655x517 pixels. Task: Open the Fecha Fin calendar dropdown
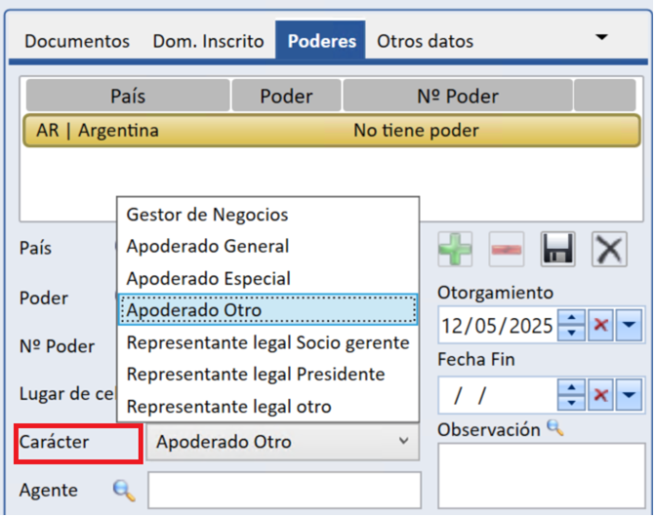pyautogui.click(x=629, y=395)
